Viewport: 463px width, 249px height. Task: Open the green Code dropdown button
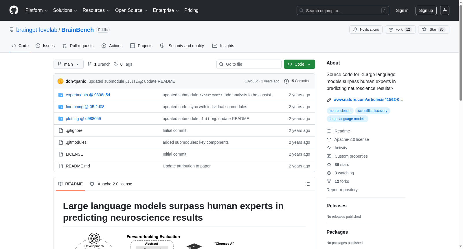click(x=300, y=64)
